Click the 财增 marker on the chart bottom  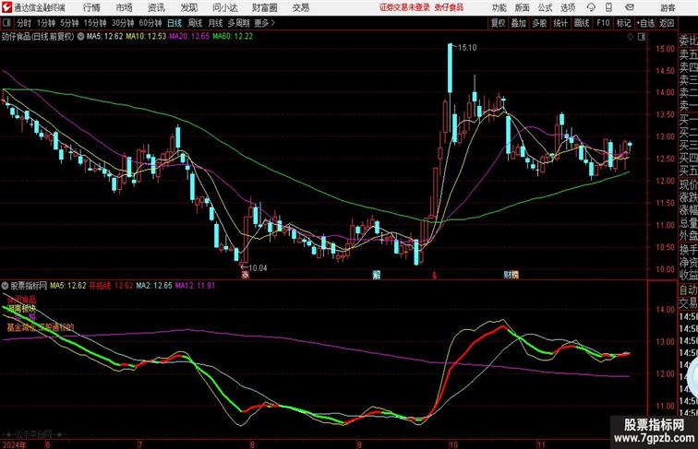click(x=511, y=275)
